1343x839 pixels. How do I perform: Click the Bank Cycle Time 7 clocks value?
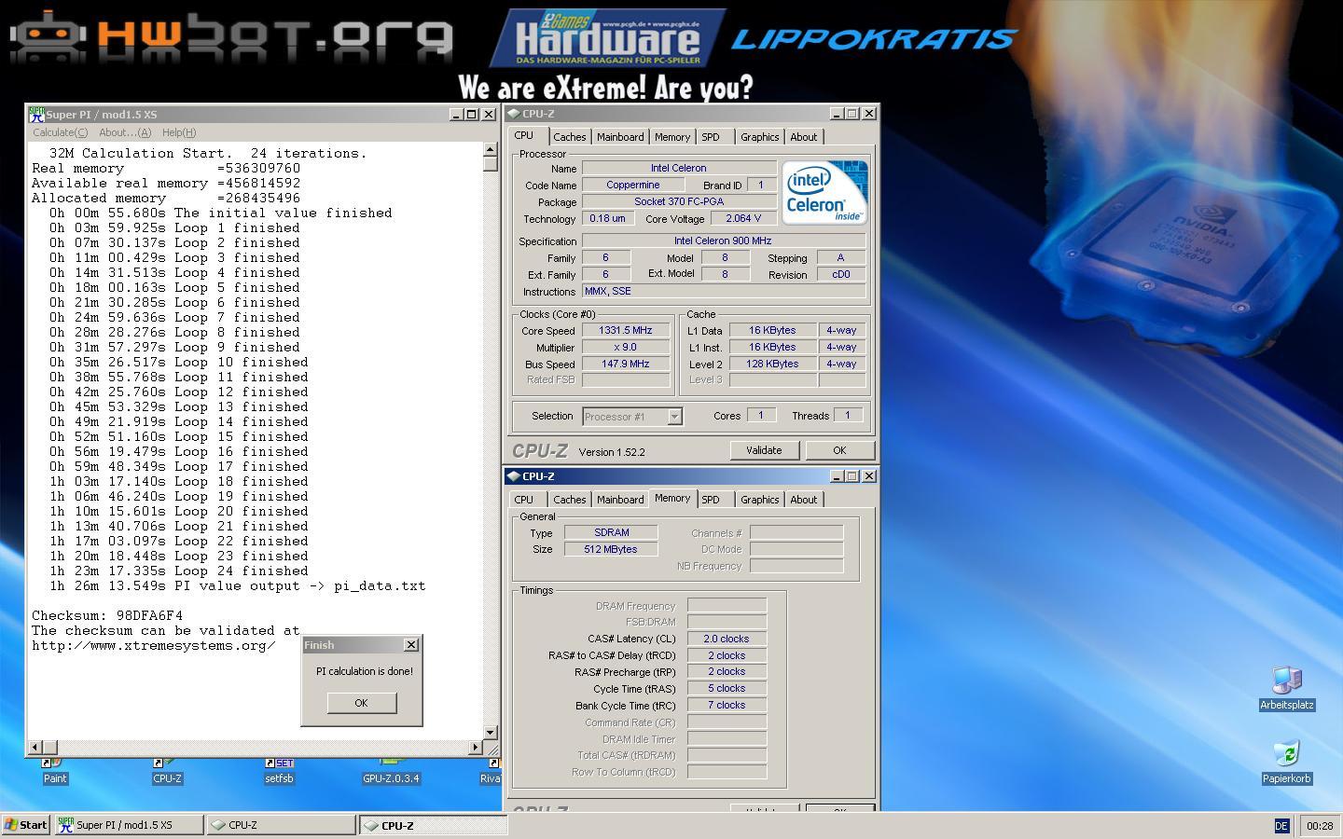(727, 705)
